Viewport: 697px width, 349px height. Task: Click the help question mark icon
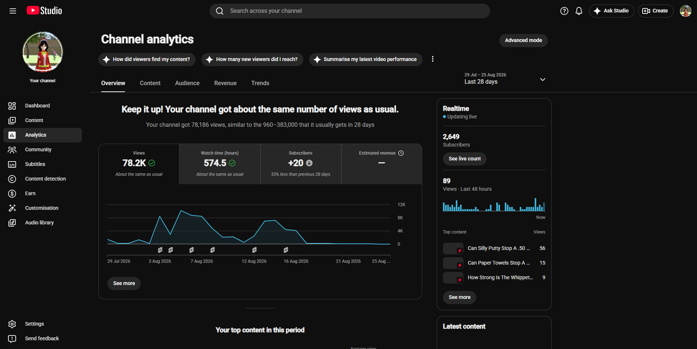564,11
